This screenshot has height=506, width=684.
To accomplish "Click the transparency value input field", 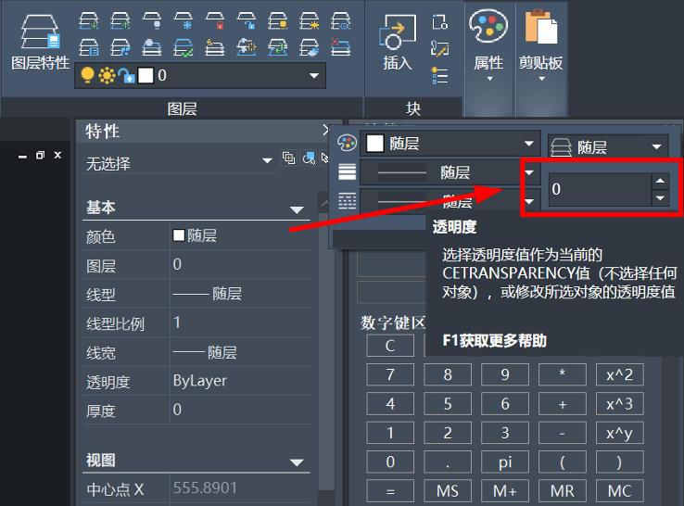I will coord(598,189).
